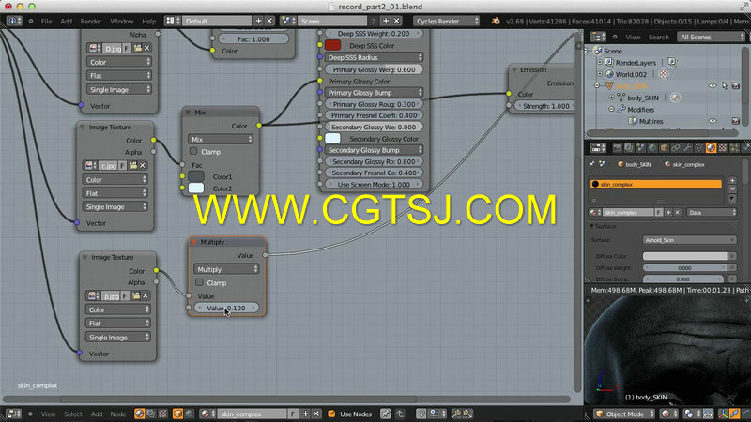Select compositing node tree icon in node header

151,414
